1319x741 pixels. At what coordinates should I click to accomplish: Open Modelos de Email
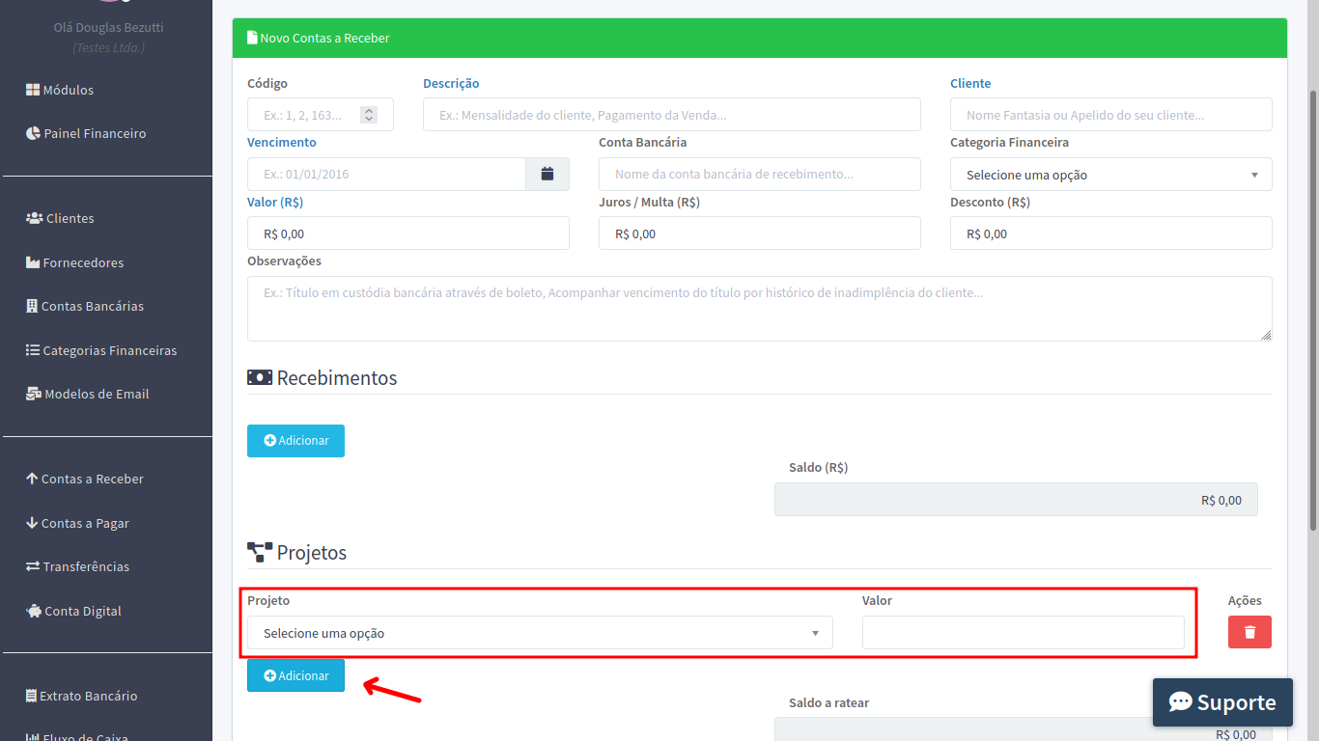88,394
